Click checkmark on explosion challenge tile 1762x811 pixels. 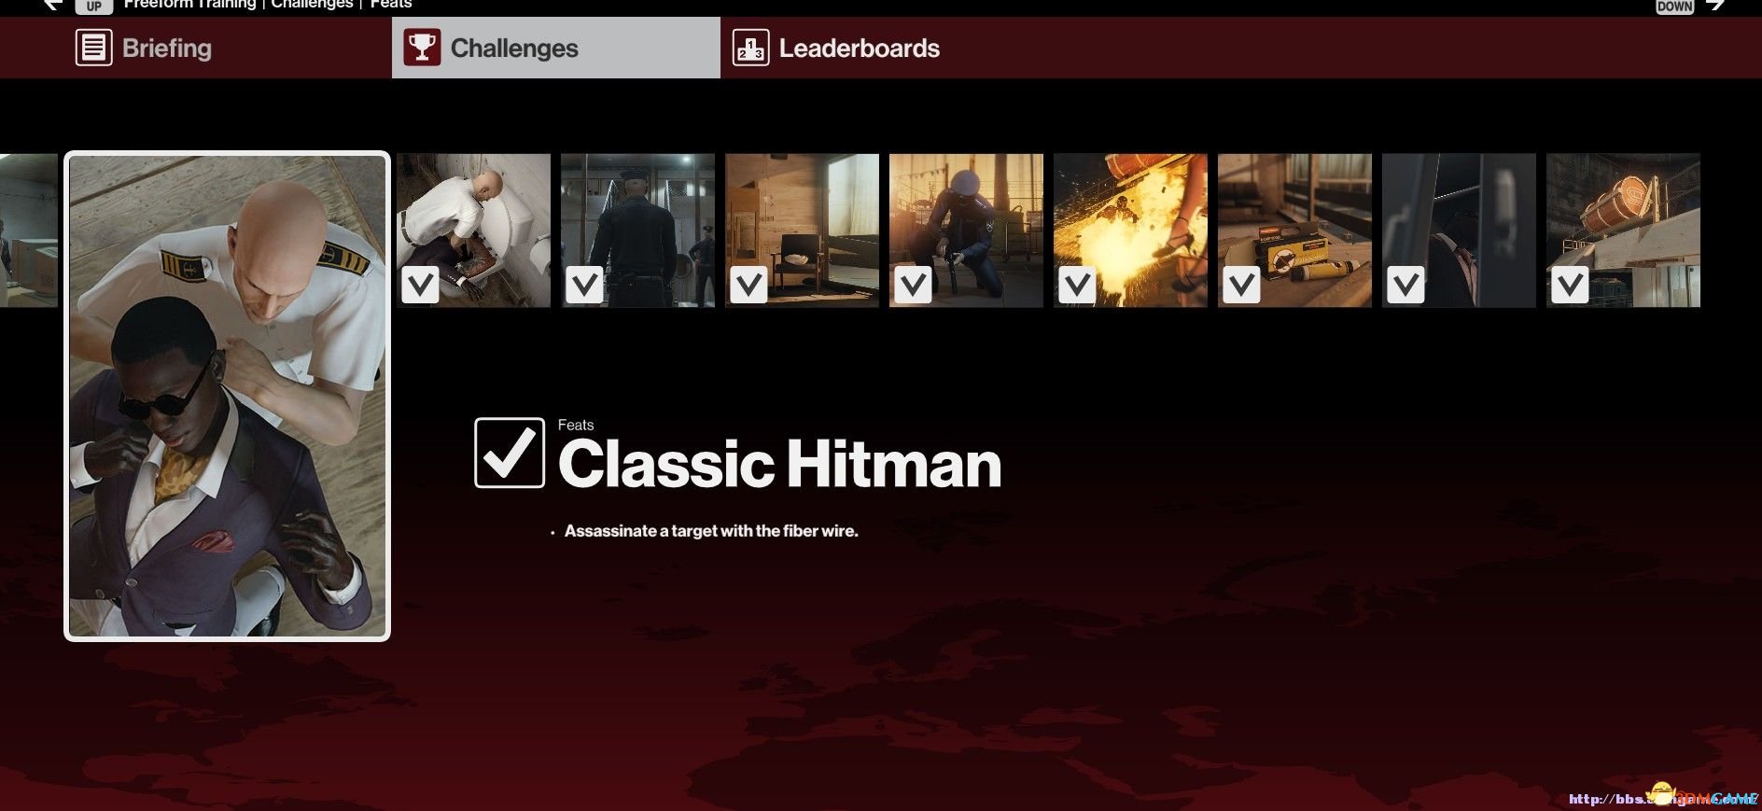1077,285
